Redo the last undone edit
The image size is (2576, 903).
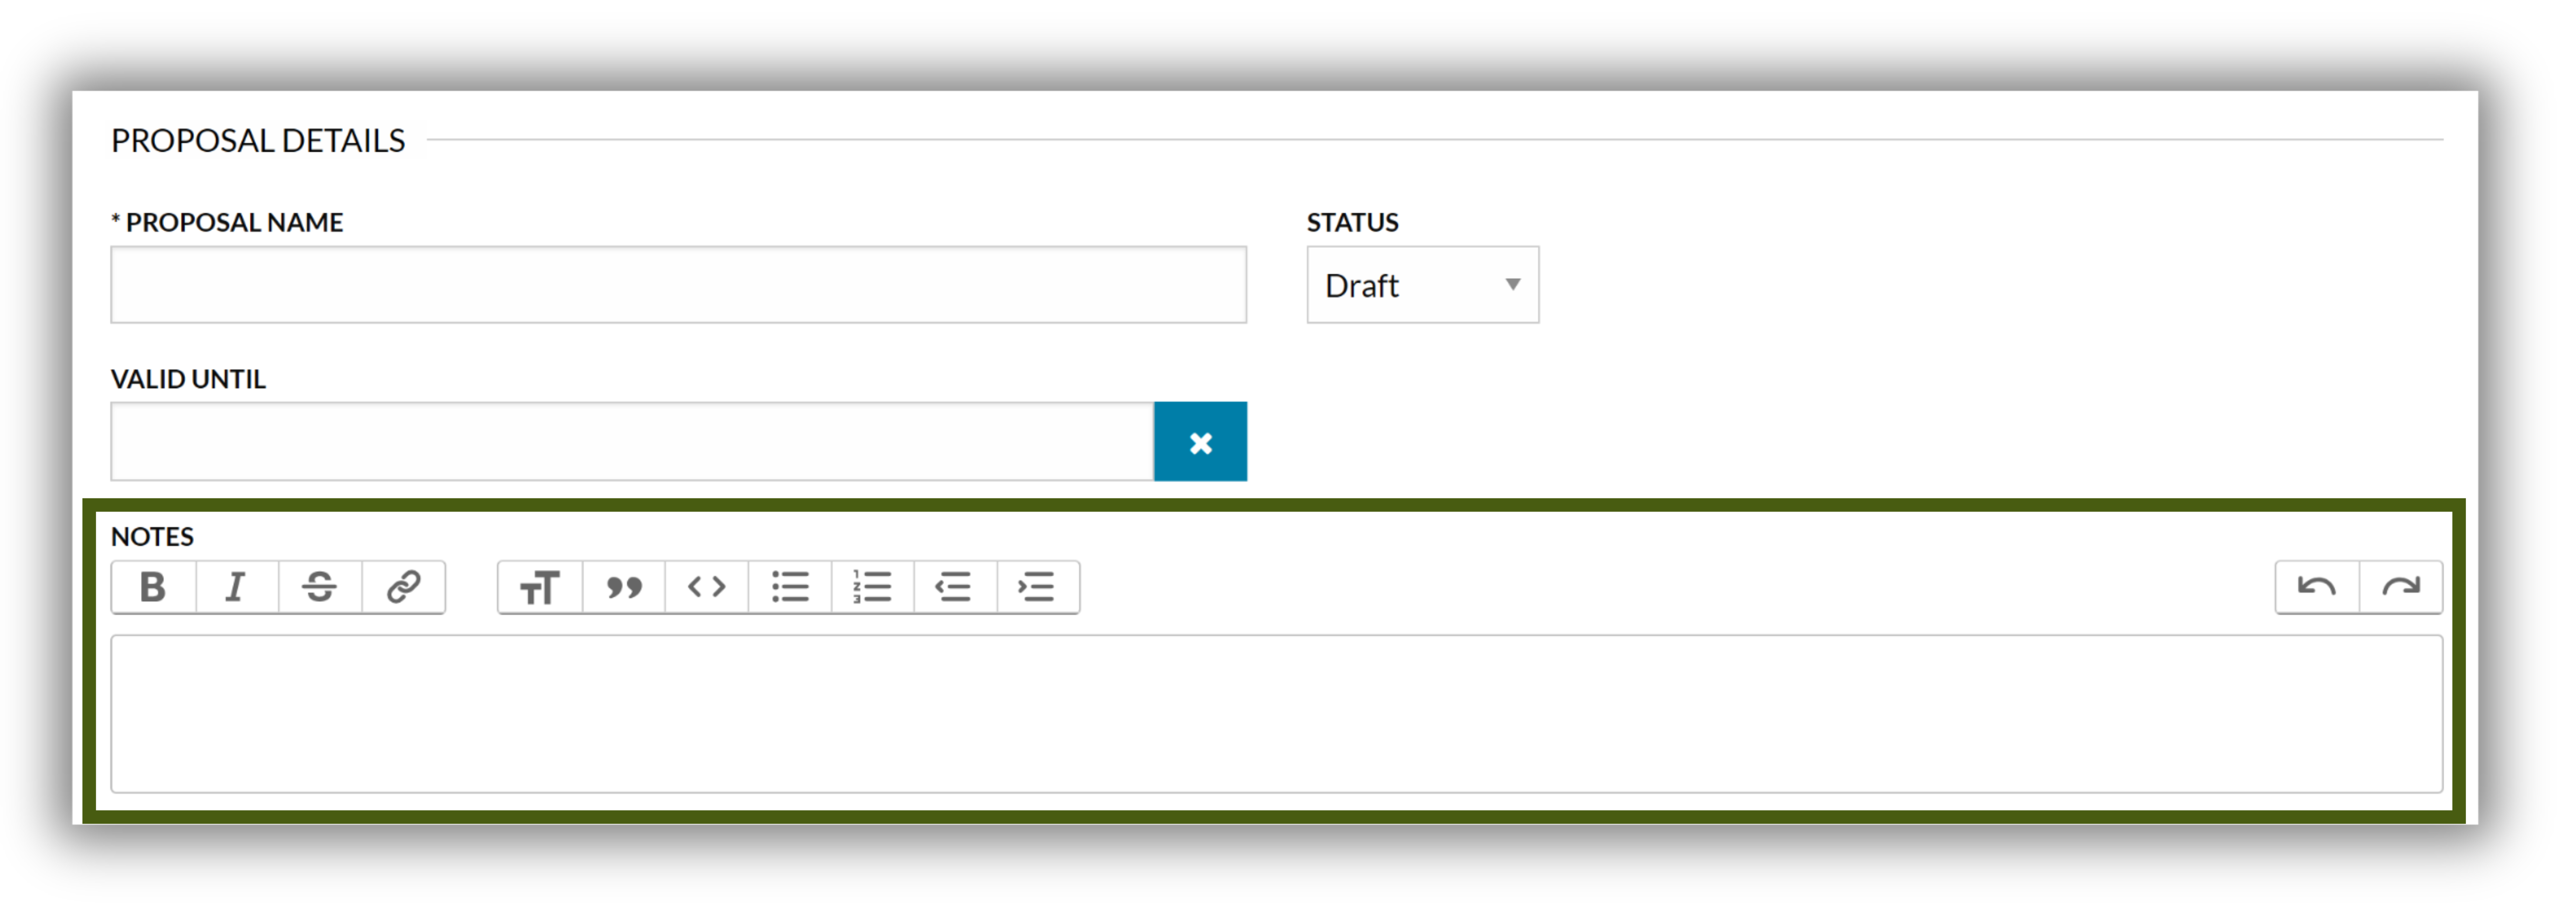[x=2401, y=587]
